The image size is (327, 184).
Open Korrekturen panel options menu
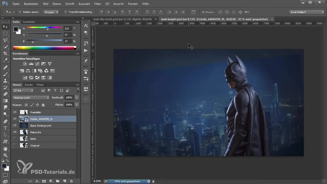point(77,54)
